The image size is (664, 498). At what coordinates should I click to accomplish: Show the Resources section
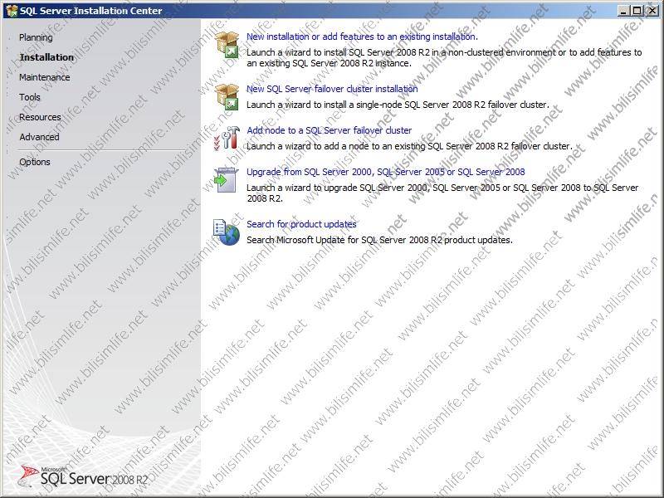coord(40,117)
